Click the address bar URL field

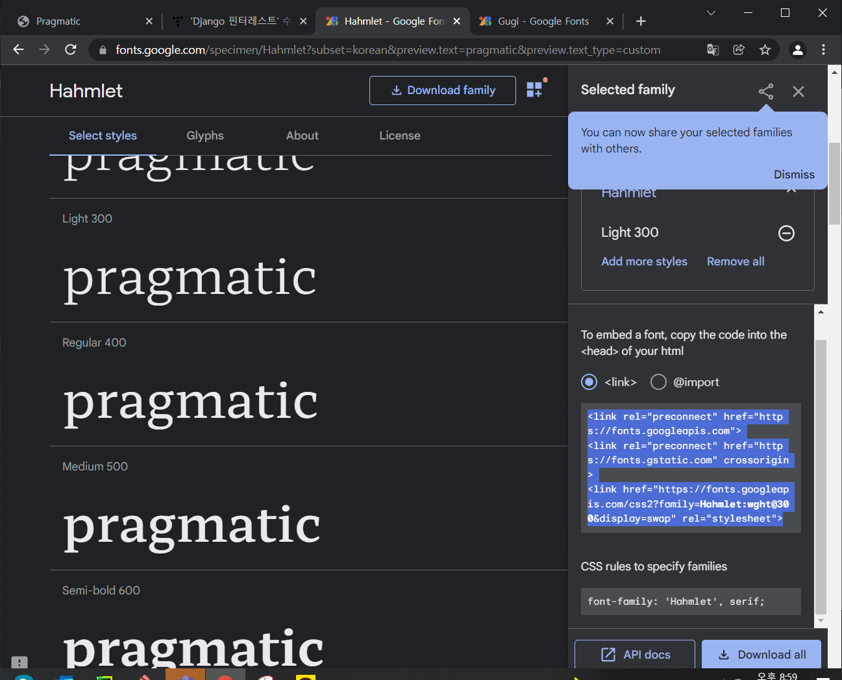tap(388, 50)
